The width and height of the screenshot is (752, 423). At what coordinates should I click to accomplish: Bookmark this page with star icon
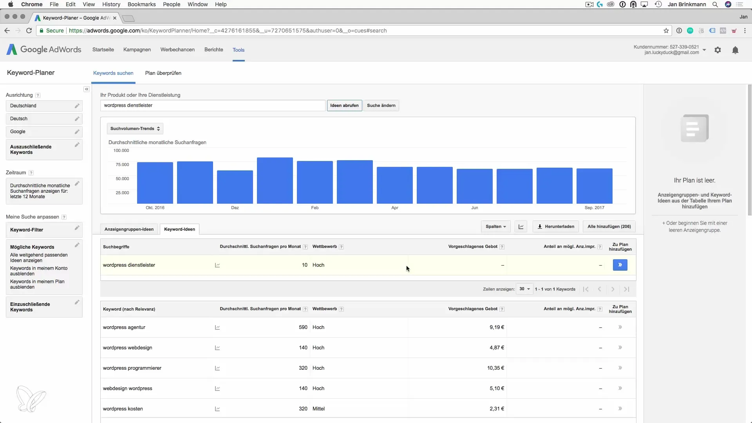pyautogui.click(x=666, y=31)
